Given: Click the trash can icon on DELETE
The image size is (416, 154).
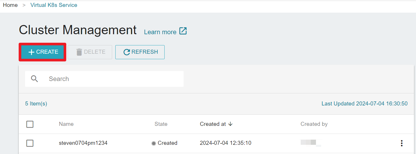Looking at the screenshot, I should [x=79, y=52].
